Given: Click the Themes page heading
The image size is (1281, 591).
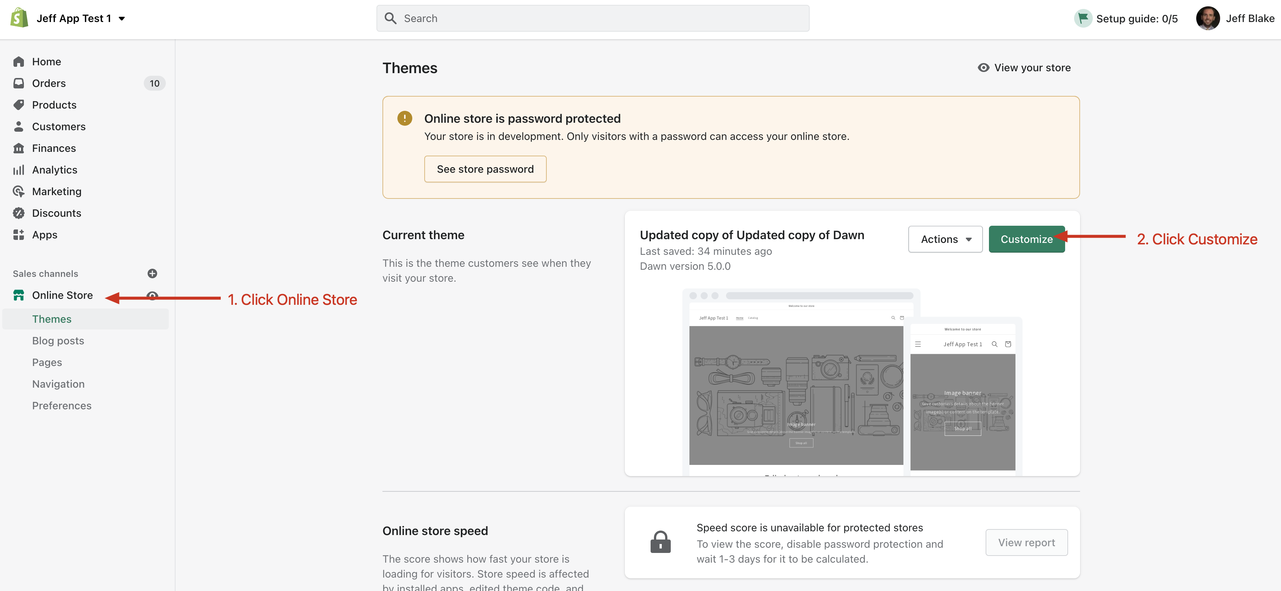Looking at the screenshot, I should pyautogui.click(x=410, y=68).
